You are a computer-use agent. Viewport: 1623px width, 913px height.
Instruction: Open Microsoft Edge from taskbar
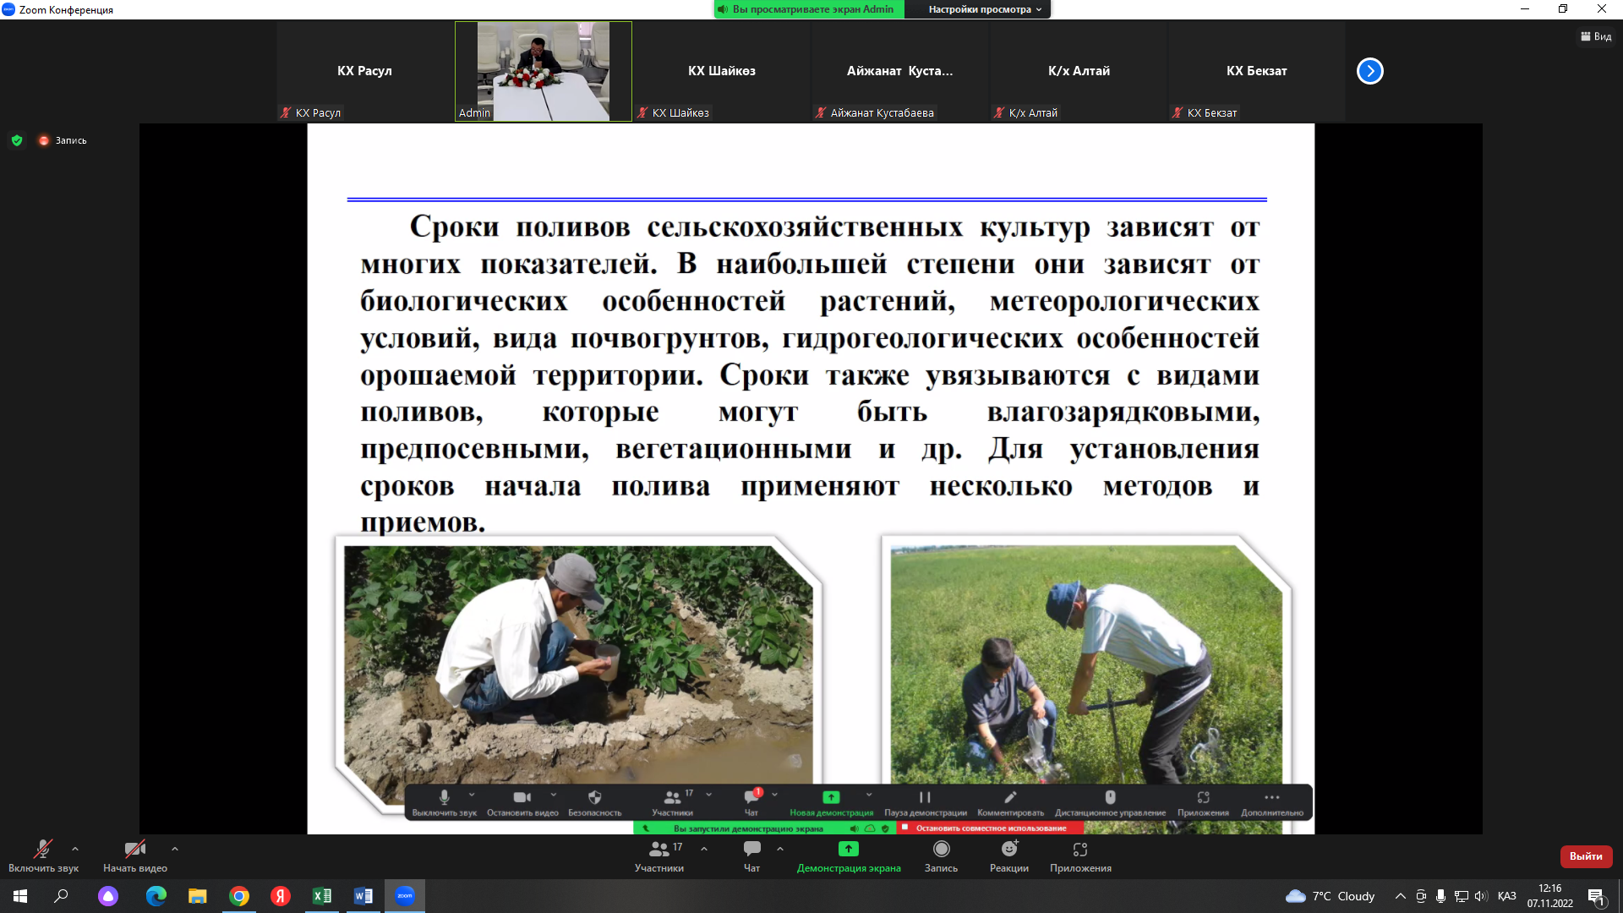pos(156,896)
